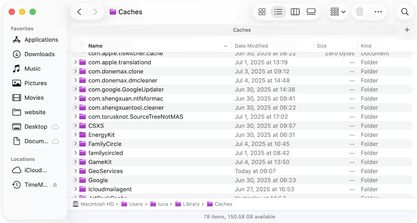Sort by the Kind column header
The width and height of the screenshot is (417, 223).
coord(366,46)
